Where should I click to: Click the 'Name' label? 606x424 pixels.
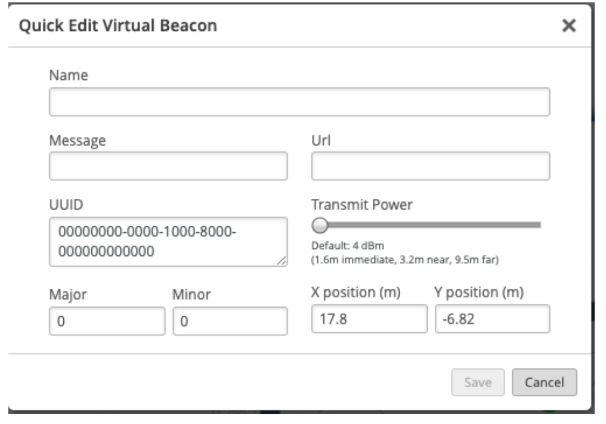point(69,75)
